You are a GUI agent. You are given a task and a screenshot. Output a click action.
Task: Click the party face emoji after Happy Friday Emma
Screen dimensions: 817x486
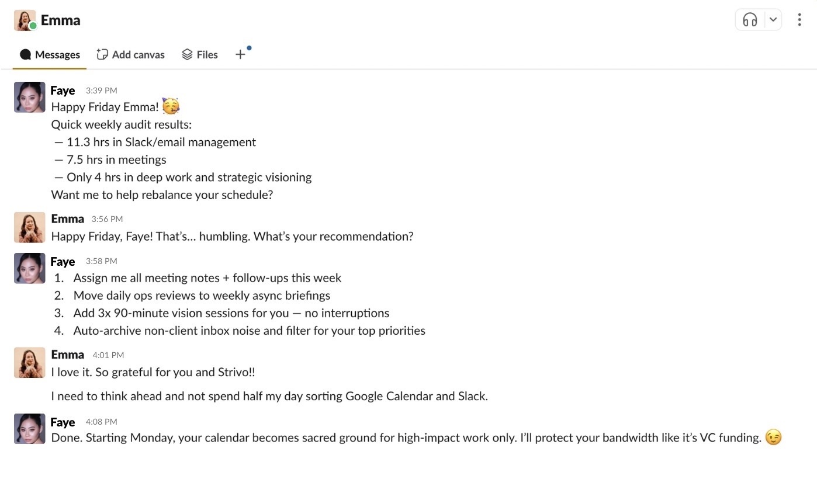coord(171,107)
